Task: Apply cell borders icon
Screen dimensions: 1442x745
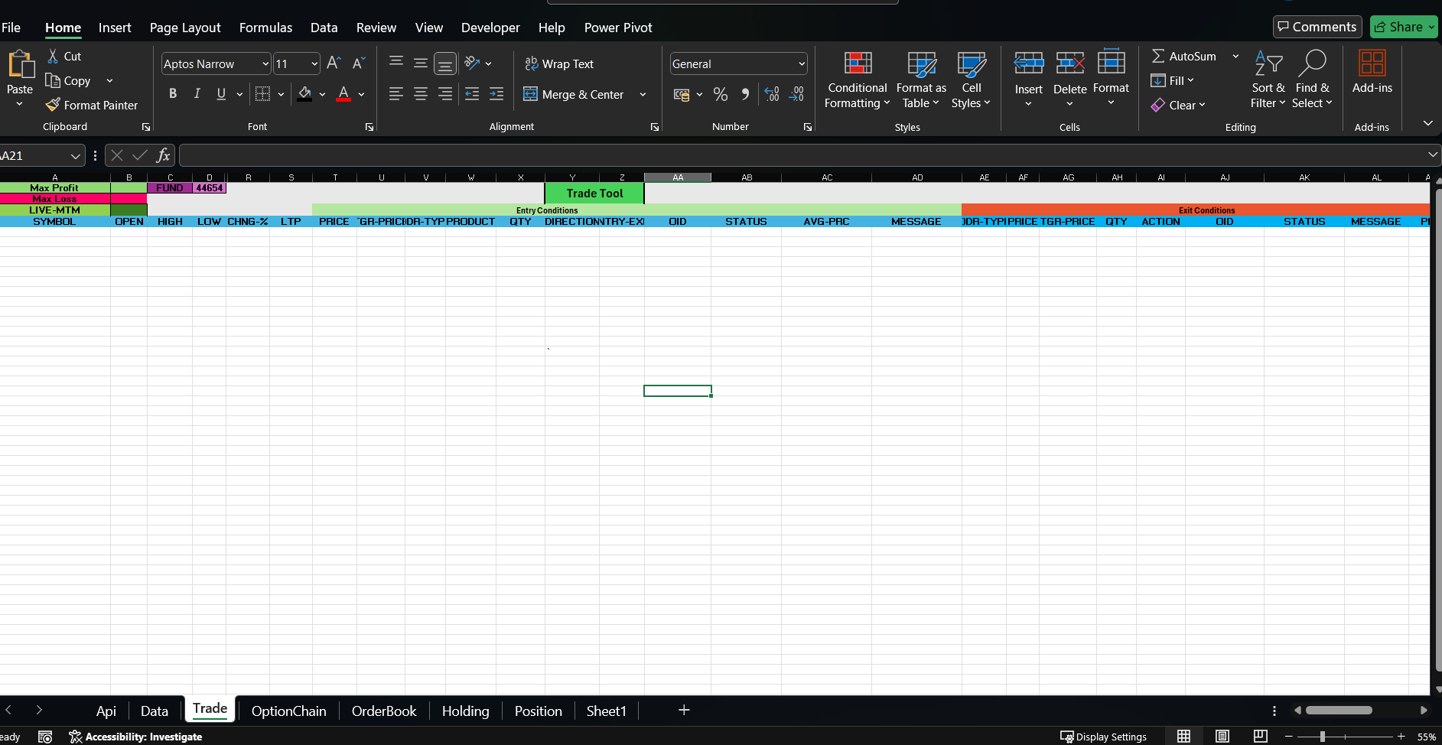Action: [262, 93]
